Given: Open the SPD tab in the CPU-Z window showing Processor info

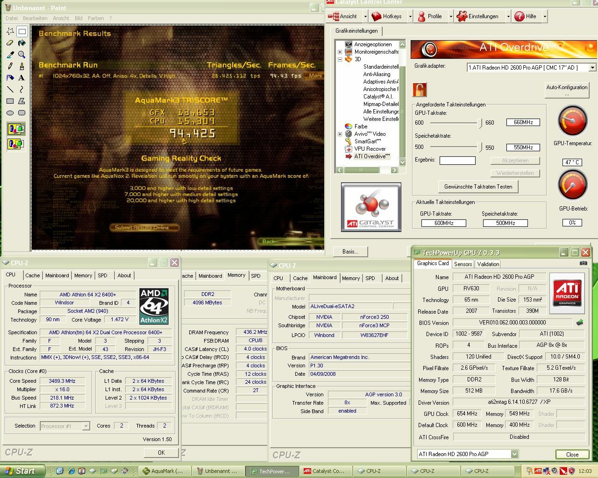Looking at the screenshot, I should pyautogui.click(x=102, y=275).
